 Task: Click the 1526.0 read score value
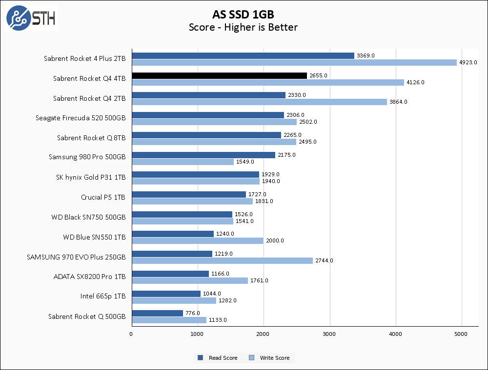click(244, 215)
